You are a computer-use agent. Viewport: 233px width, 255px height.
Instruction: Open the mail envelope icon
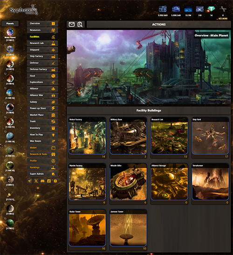72,24
